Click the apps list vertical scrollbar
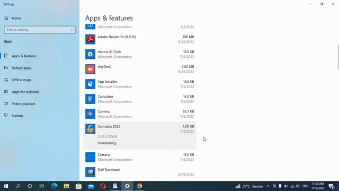339x191 pixels. (338, 57)
